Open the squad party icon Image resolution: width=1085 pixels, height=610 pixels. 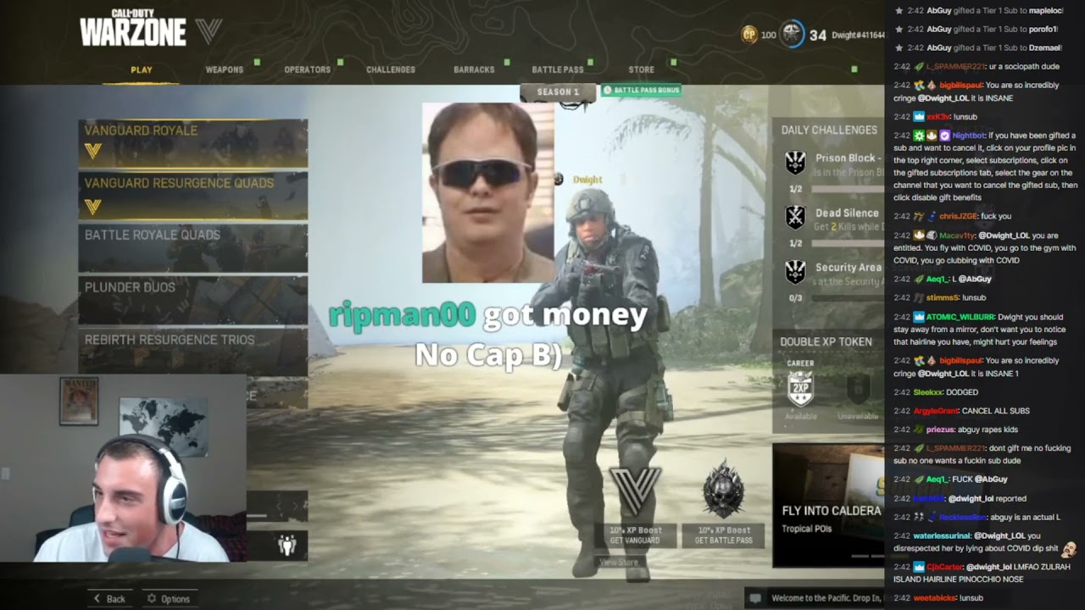tap(287, 546)
